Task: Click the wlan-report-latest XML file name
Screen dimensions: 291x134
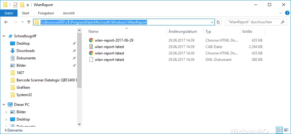Action: coord(109,60)
